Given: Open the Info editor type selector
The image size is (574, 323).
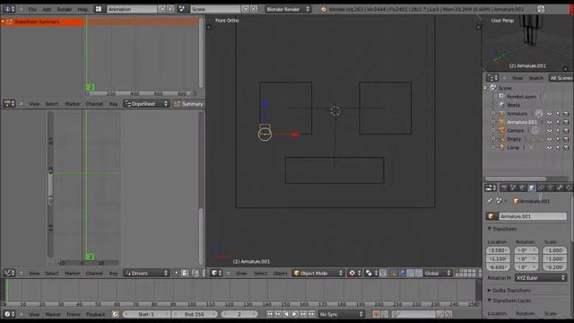Looking at the screenshot, I should tap(9, 9).
